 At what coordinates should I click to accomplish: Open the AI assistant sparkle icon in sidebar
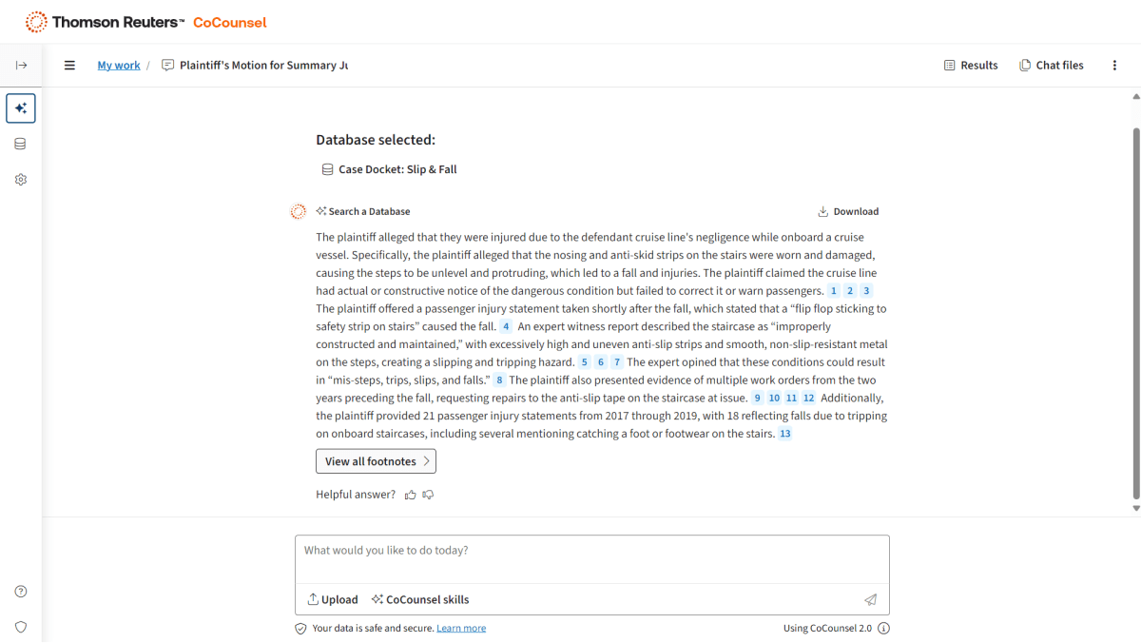point(21,108)
